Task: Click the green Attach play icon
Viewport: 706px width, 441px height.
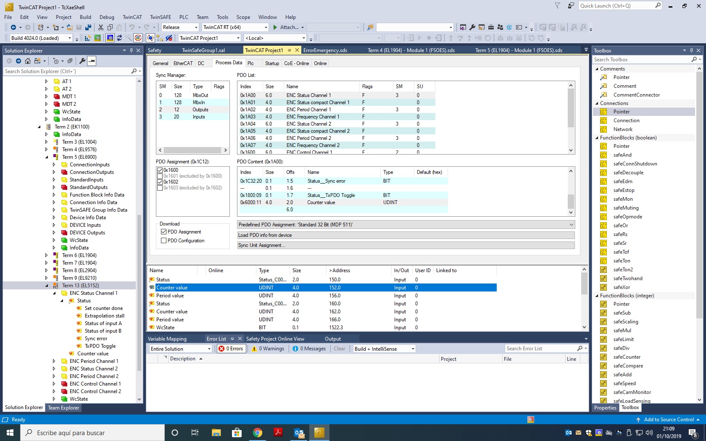Action: (275, 27)
